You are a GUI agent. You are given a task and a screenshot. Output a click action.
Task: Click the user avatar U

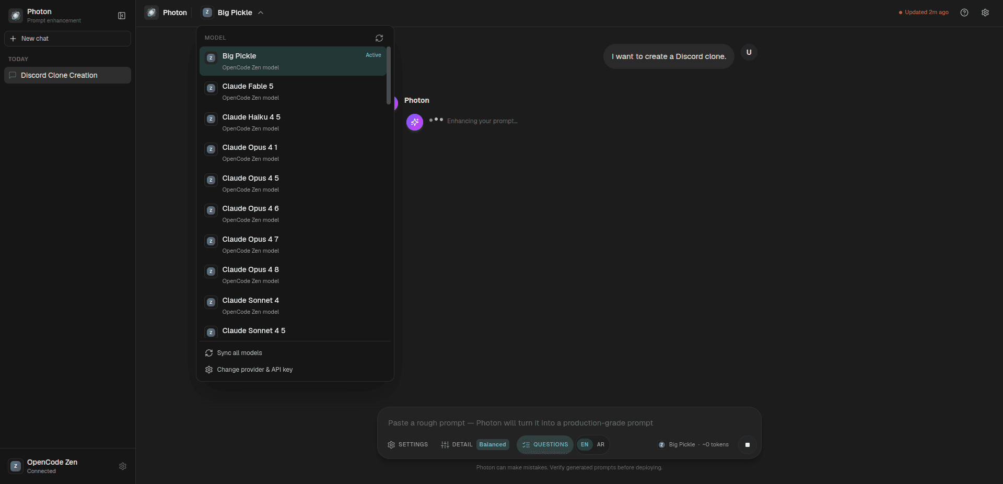749,52
